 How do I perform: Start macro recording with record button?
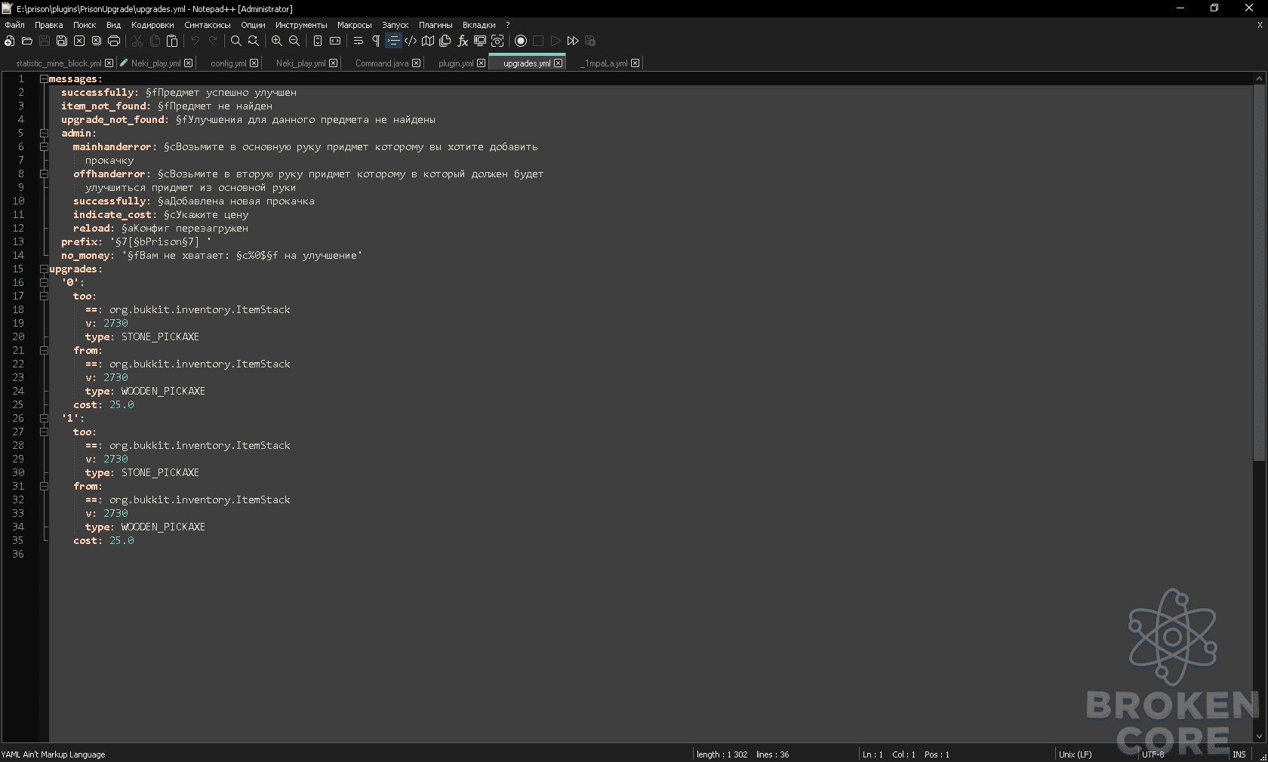click(x=521, y=41)
